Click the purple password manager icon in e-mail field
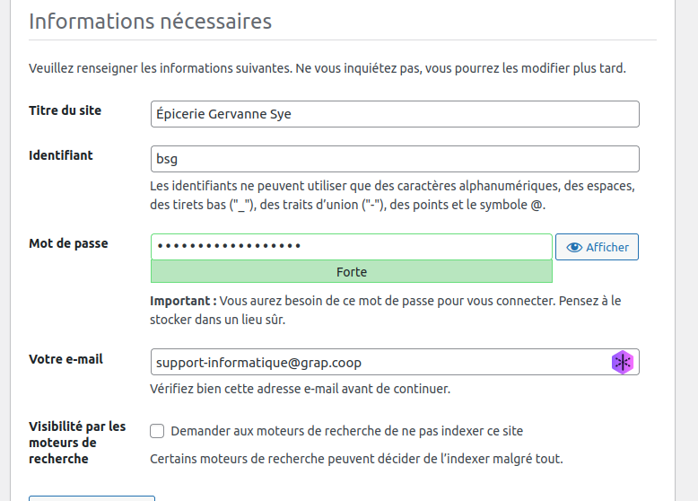 (x=623, y=362)
